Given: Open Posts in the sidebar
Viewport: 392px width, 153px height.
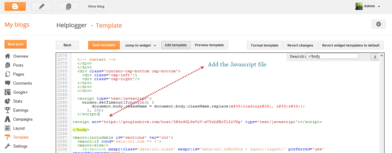Looking at the screenshot, I should 18,65.
